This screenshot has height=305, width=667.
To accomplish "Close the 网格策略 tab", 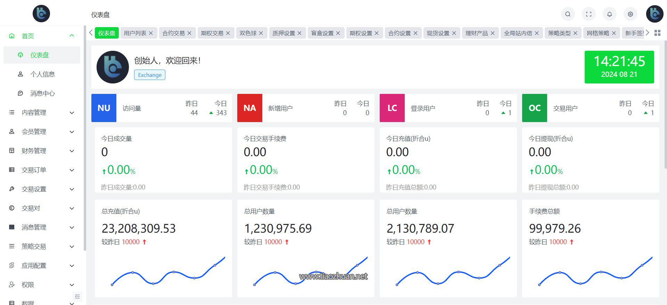I will click(614, 33).
